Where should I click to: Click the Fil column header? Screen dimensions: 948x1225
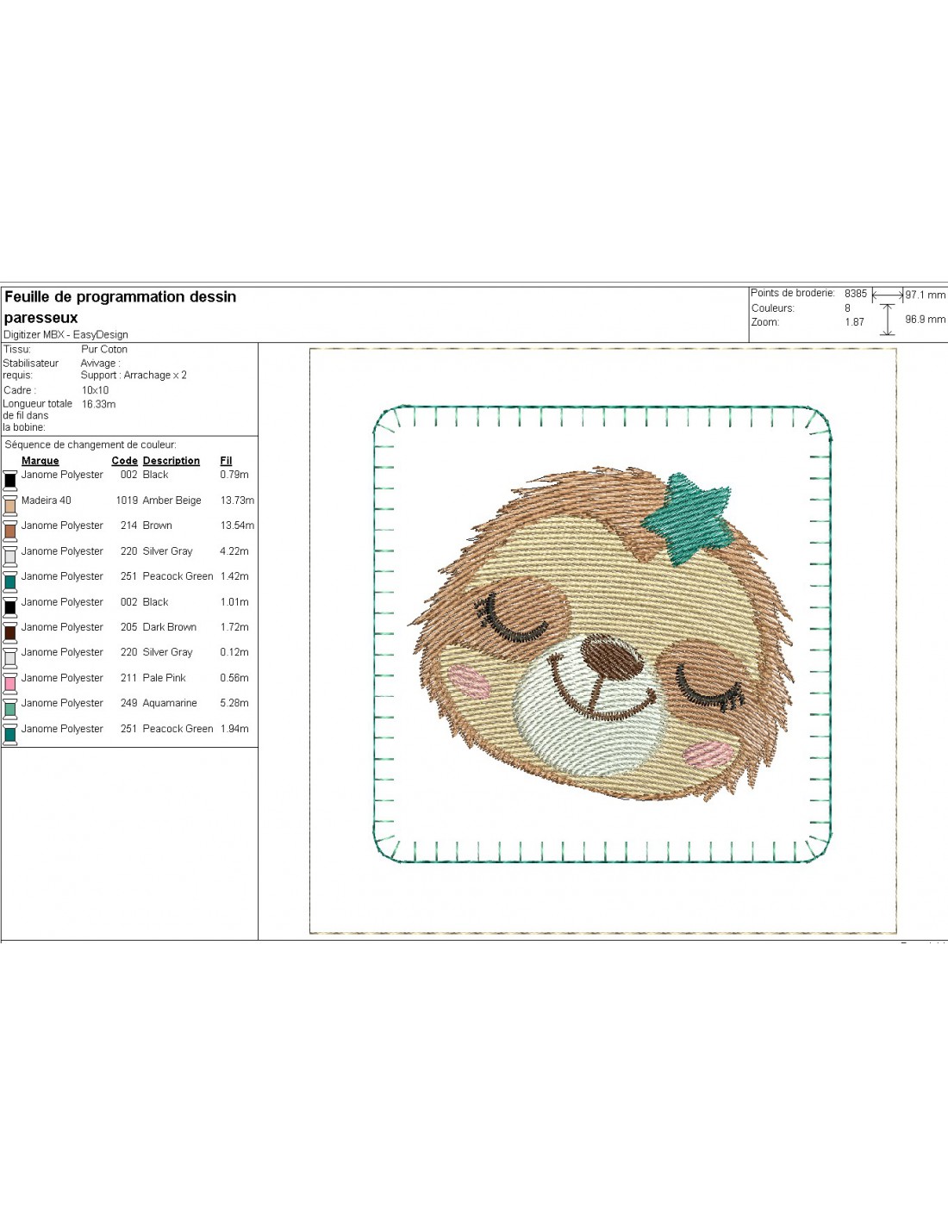coord(226,461)
